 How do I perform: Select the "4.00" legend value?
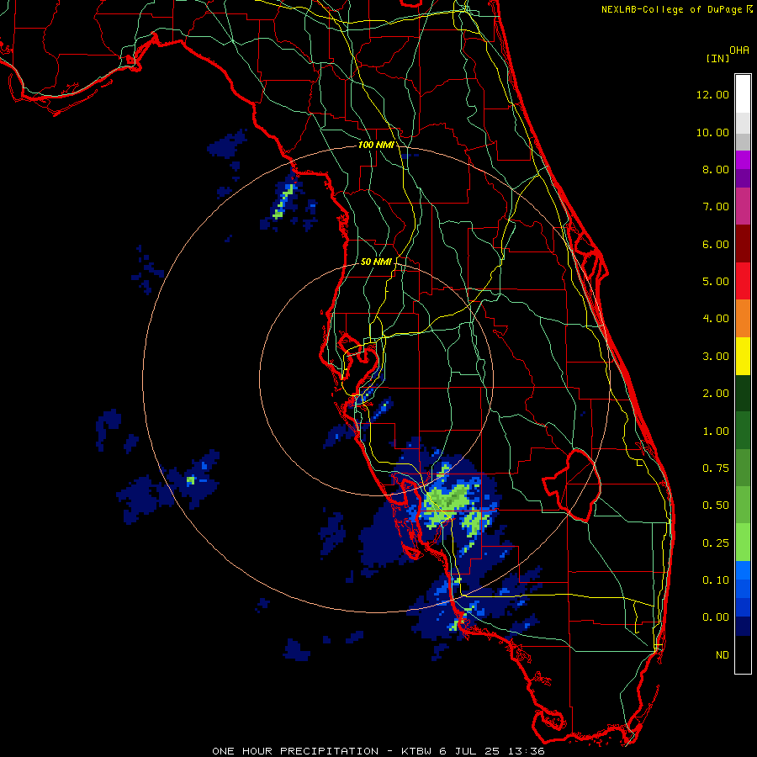(x=716, y=319)
